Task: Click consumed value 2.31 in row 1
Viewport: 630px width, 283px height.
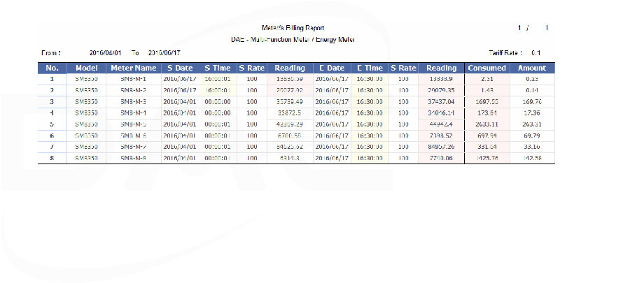Action: [x=487, y=79]
